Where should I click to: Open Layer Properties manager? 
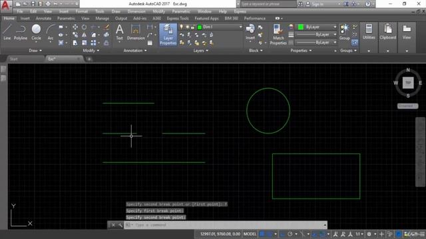click(168, 35)
